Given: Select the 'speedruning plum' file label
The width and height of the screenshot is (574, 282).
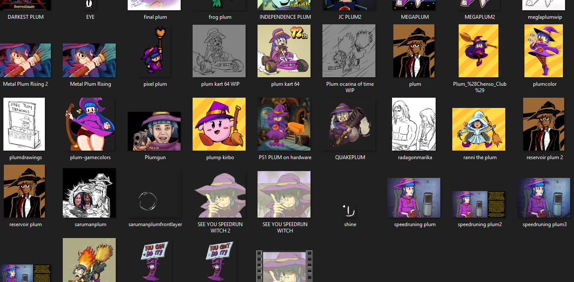Looking at the screenshot, I should [415, 224].
